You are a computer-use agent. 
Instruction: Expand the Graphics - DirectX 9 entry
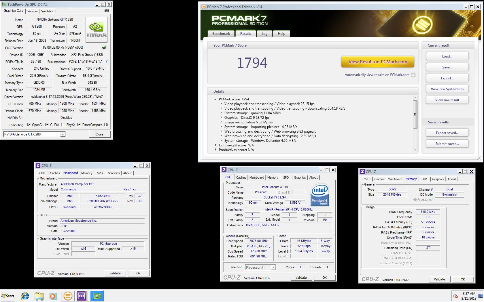coord(221,118)
